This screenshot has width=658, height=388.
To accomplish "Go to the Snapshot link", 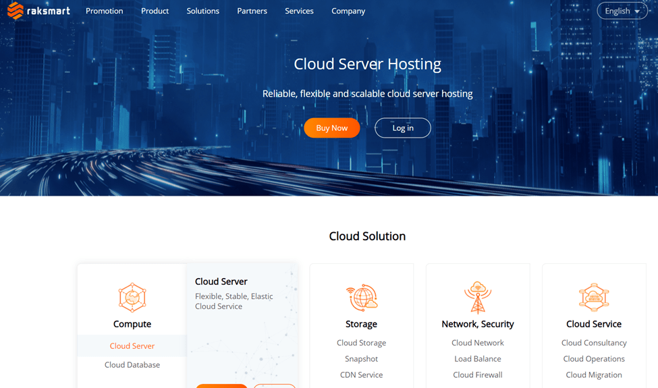I will coord(362,359).
